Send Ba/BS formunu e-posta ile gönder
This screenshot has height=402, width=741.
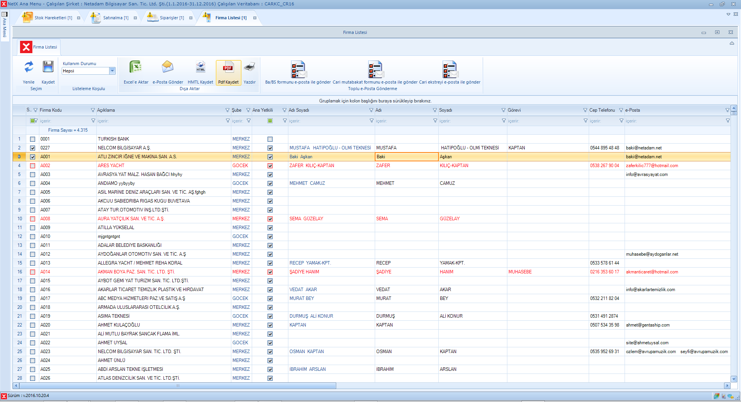298,70
